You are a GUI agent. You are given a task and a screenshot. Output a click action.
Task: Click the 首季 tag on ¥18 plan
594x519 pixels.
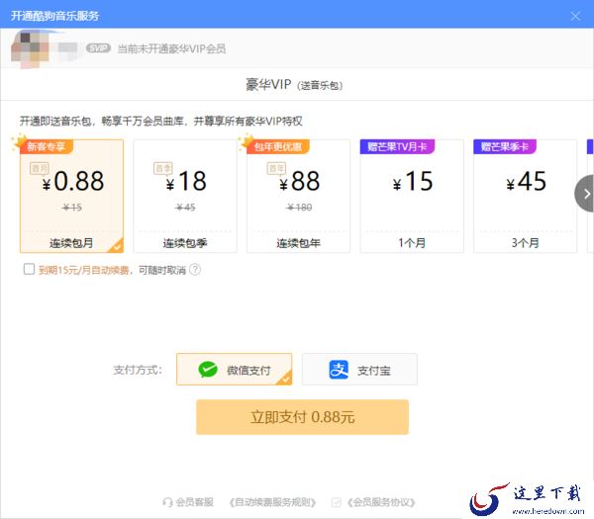click(x=163, y=168)
